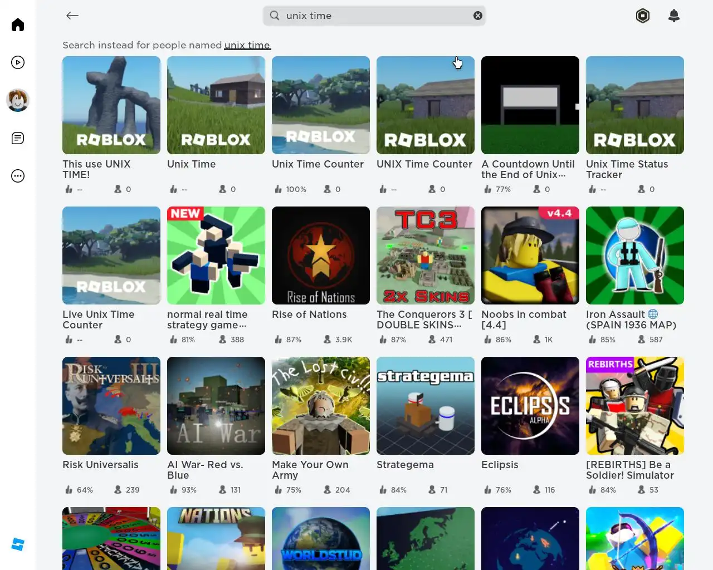The width and height of the screenshot is (713, 570).
Task: Open 'Unix Time Counter' game thumbnail
Action: pos(321,105)
